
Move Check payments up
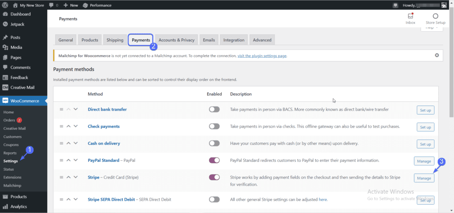tap(69, 126)
